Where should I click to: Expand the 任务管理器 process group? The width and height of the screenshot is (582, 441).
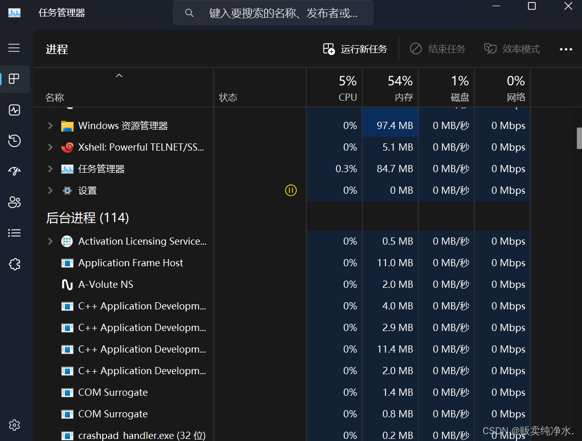[50, 169]
